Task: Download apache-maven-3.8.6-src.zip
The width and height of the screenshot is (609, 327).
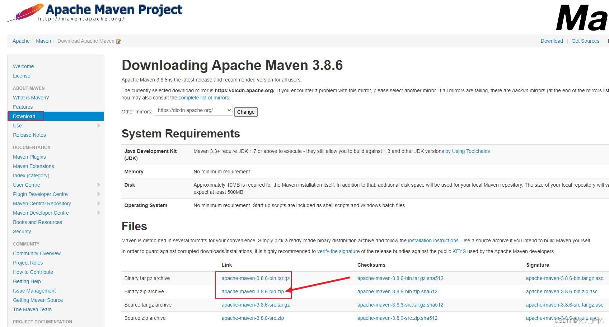Action: click(253, 318)
